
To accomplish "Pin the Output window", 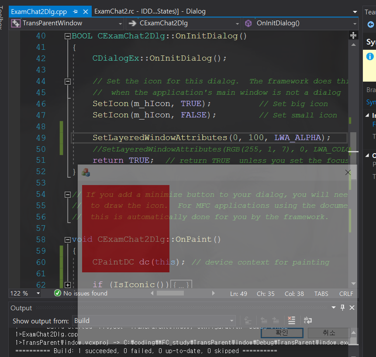I will click(342, 308).
